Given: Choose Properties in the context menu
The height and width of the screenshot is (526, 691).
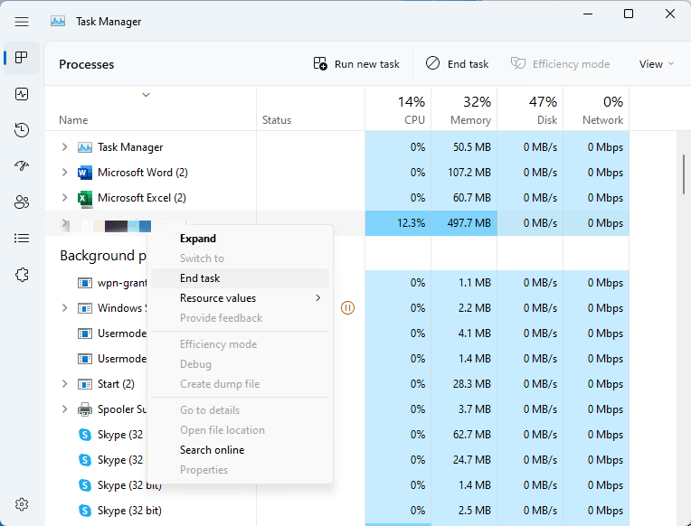Looking at the screenshot, I should pos(241,470).
